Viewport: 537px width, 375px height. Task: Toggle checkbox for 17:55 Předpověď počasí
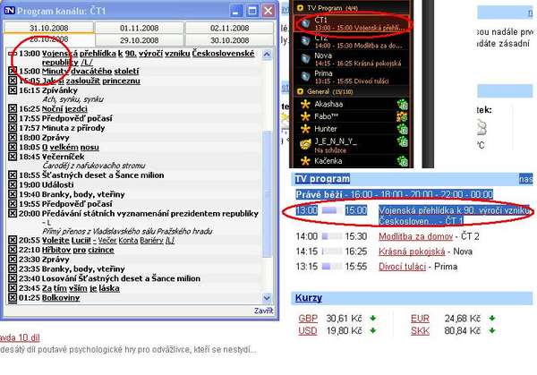pyautogui.click(x=13, y=118)
